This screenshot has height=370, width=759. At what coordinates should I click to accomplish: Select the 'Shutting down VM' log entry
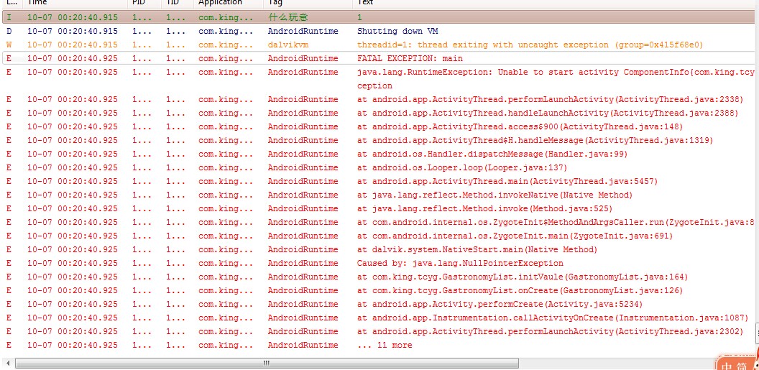(407, 31)
